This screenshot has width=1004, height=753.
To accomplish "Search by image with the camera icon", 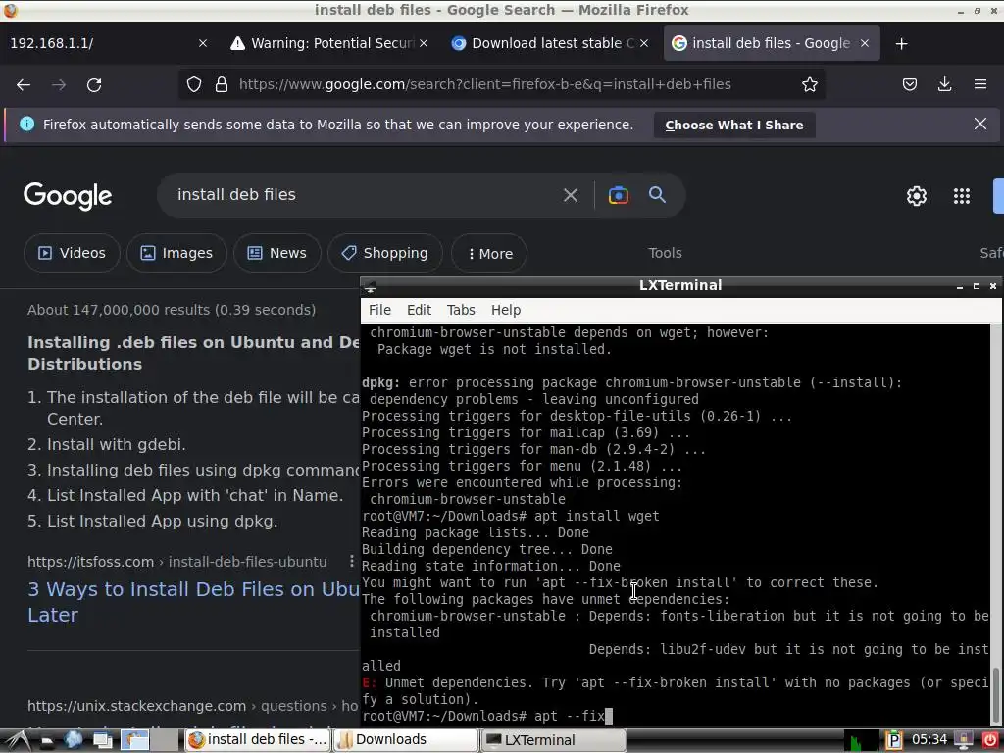I will [619, 195].
